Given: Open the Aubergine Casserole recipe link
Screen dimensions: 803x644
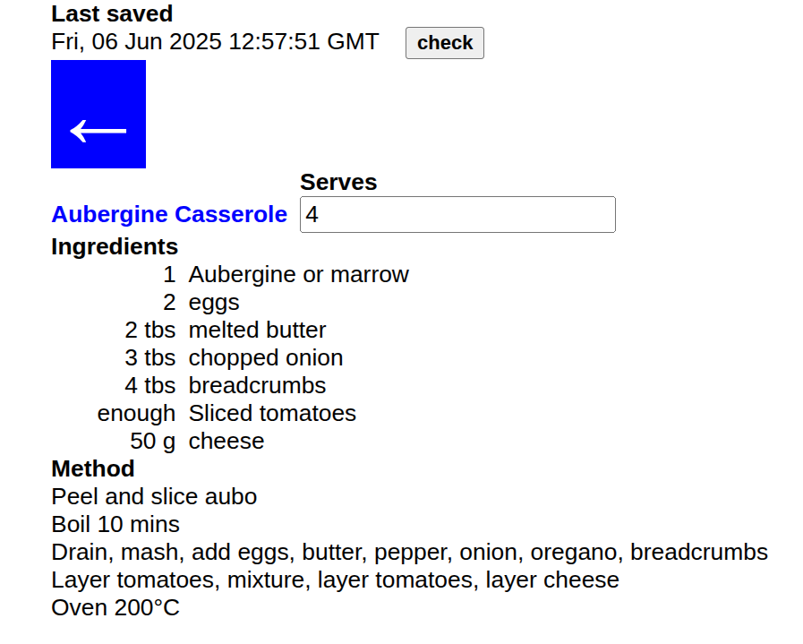Looking at the screenshot, I should click(x=169, y=214).
